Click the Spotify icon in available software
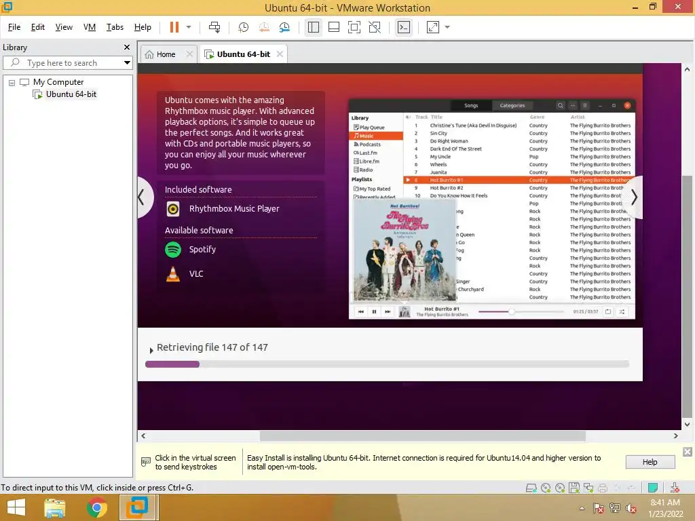Viewport: 695px width, 521px height. pyautogui.click(x=173, y=250)
